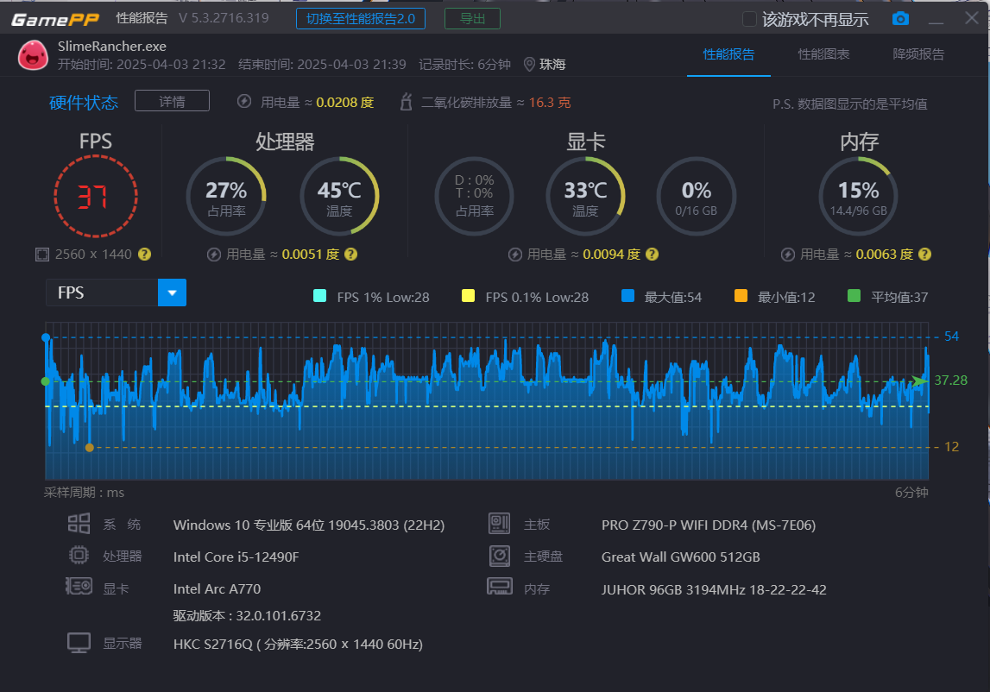
Task: Click 切换至性能报告2.0 button
Action: tap(361, 19)
